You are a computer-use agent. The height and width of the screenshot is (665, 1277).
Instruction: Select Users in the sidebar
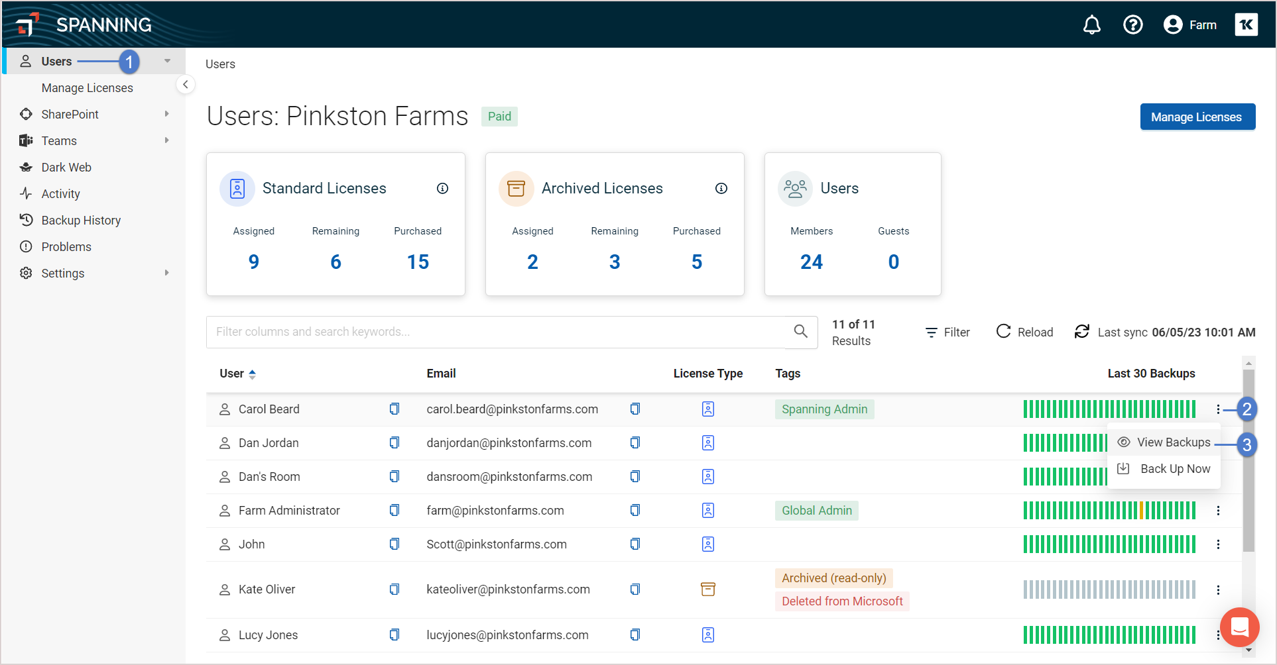click(56, 62)
